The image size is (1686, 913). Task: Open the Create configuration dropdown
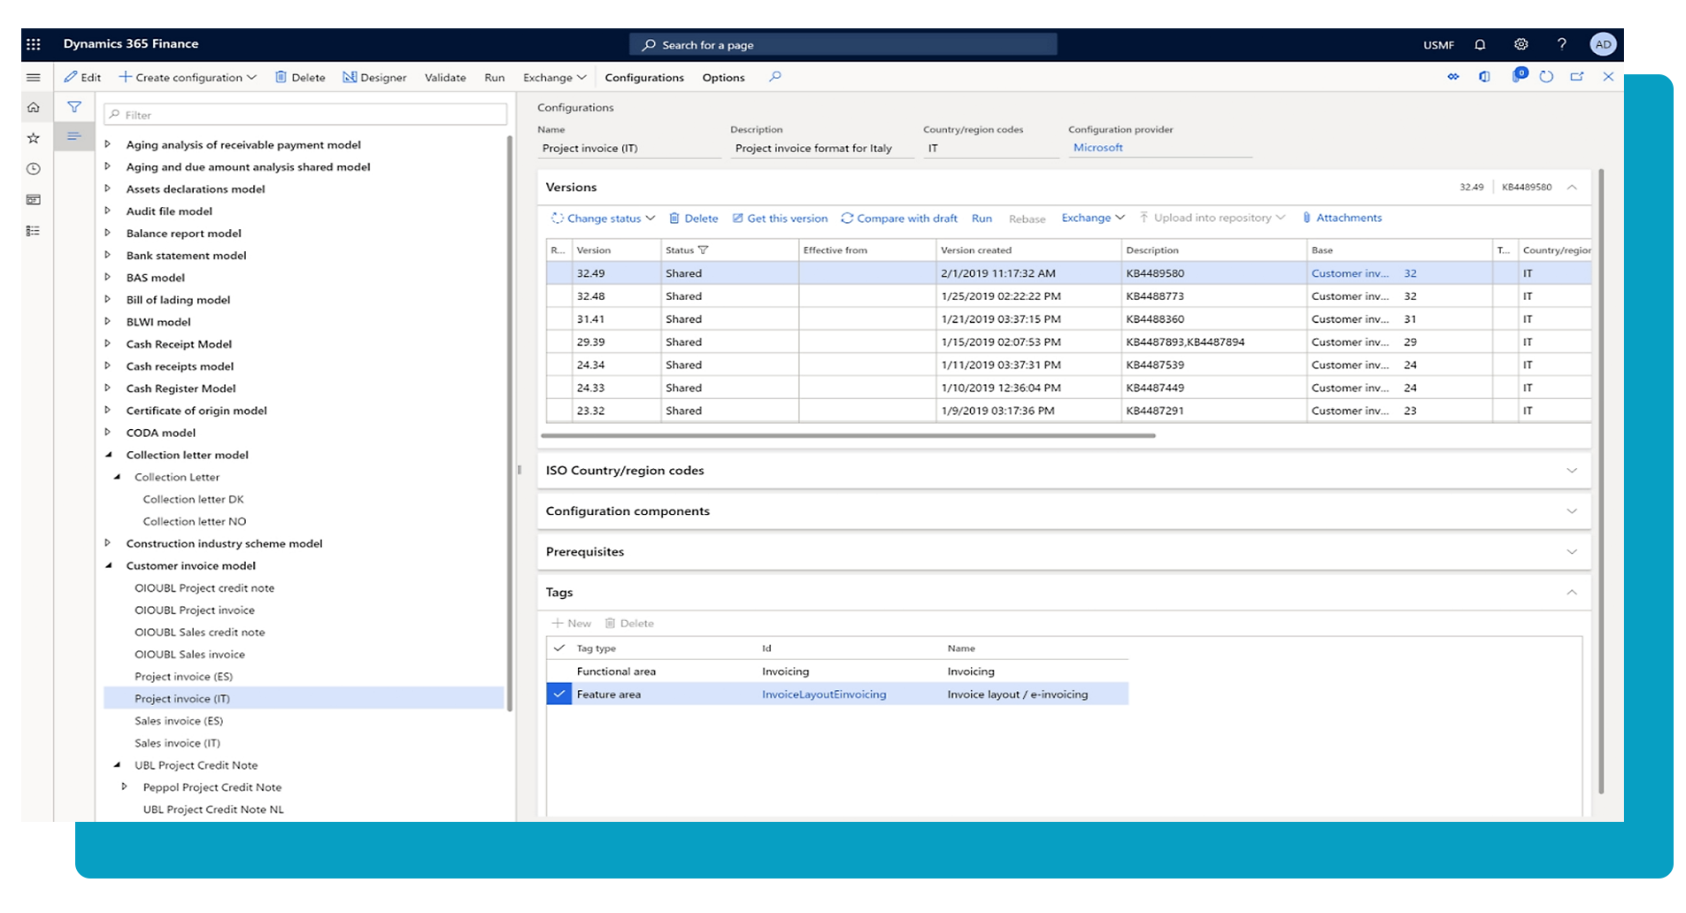(x=188, y=77)
